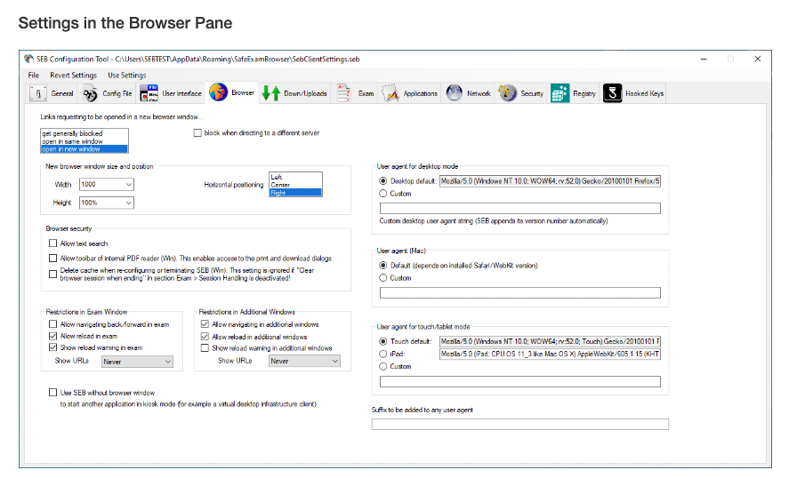
Task: Select Default Mac user agent radio
Action: 383,265
